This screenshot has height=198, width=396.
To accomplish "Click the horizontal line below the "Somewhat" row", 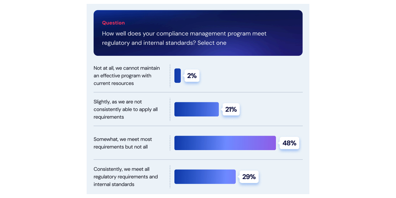I will pyautogui.click(x=198, y=160).
